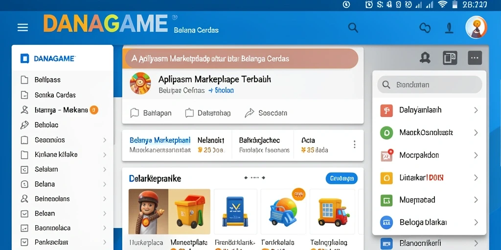Open the chat bubbles icon in header

pyautogui.click(x=425, y=28)
